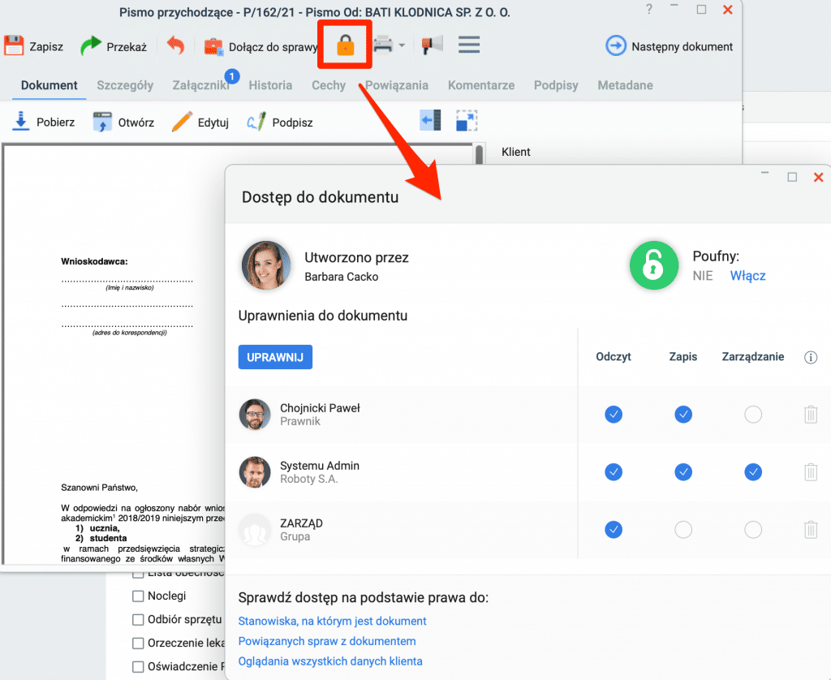Enable Zapis permission for the ZARZĄD group
This screenshot has width=831, height=680.
(682, 529)
